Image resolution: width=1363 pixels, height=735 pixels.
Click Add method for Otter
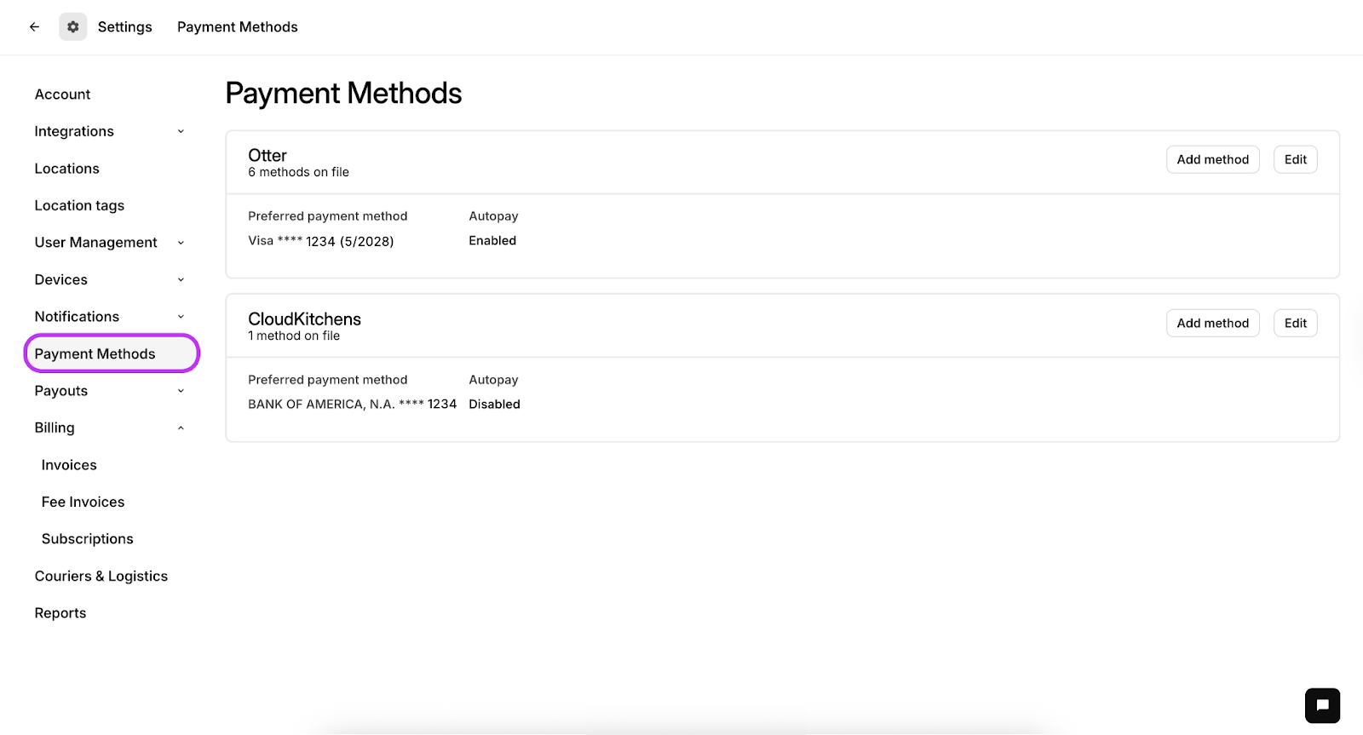[1212, 159]
